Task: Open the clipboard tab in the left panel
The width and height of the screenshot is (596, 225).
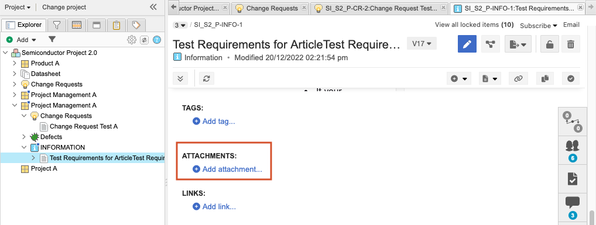Action: point(117,25)
